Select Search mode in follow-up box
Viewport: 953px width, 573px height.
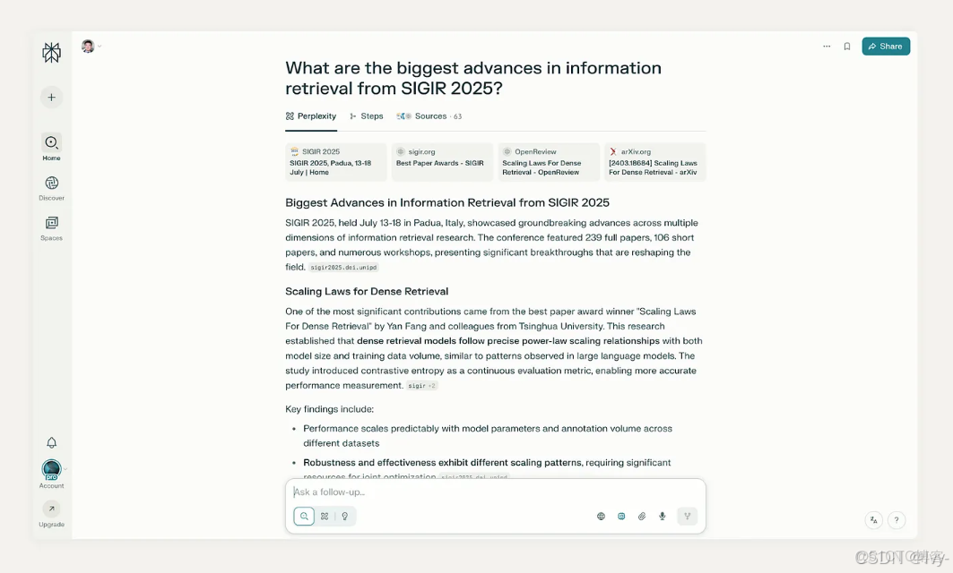pos(304,516)
